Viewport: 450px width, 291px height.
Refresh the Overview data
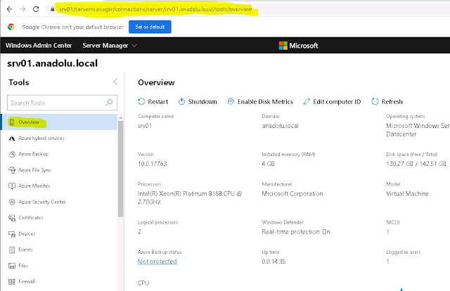coord(387,102)
